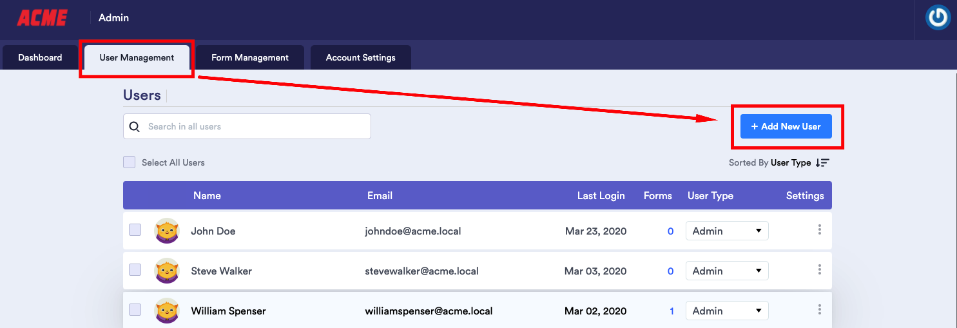Expand John Doe's user type dropdown
Image resolution: width=957 pixels, height=328 pixels.
pyautogui.click(x=727, y=231)
